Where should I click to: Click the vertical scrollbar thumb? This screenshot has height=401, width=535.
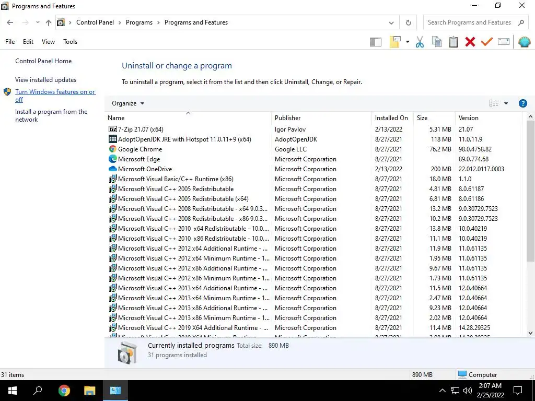(530, 191)
